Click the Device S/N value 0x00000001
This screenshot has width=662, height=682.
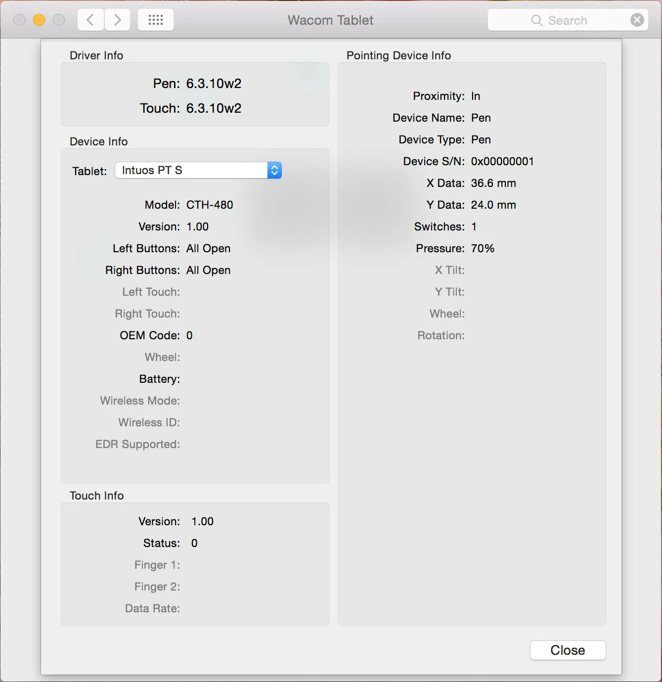click(x=502, y=161)
